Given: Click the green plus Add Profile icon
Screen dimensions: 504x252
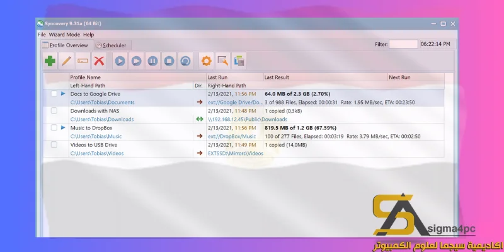Looking at the screenshot, I should tap(50, 60).
